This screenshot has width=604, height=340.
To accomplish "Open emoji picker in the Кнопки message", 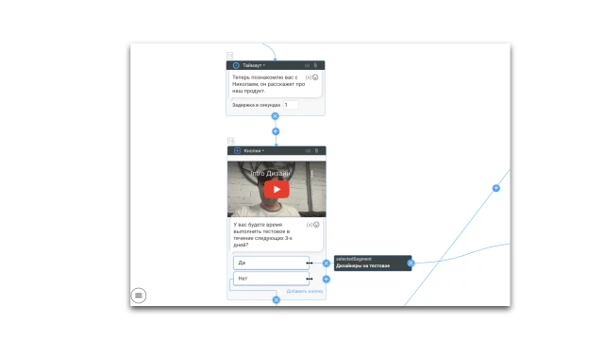I will click(x=316, y=225).
